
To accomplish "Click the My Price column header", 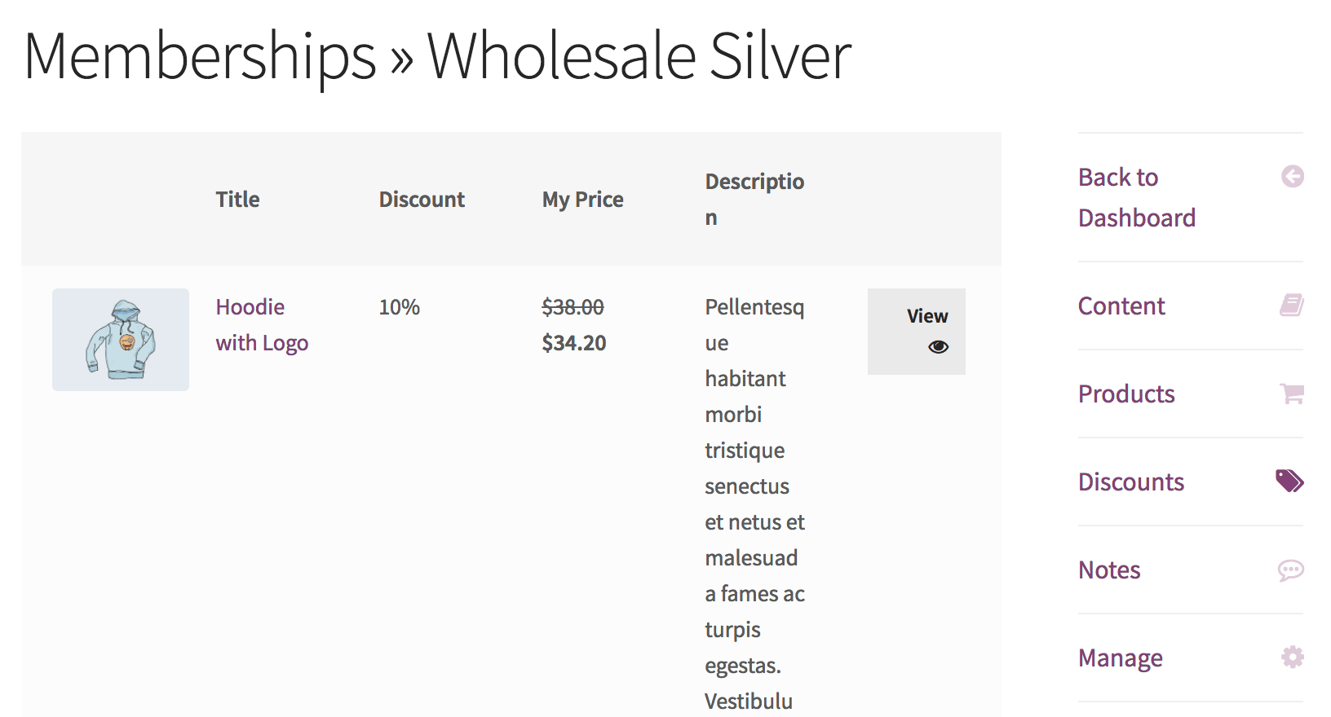I will pyautogui.click(x=582, y=200).
